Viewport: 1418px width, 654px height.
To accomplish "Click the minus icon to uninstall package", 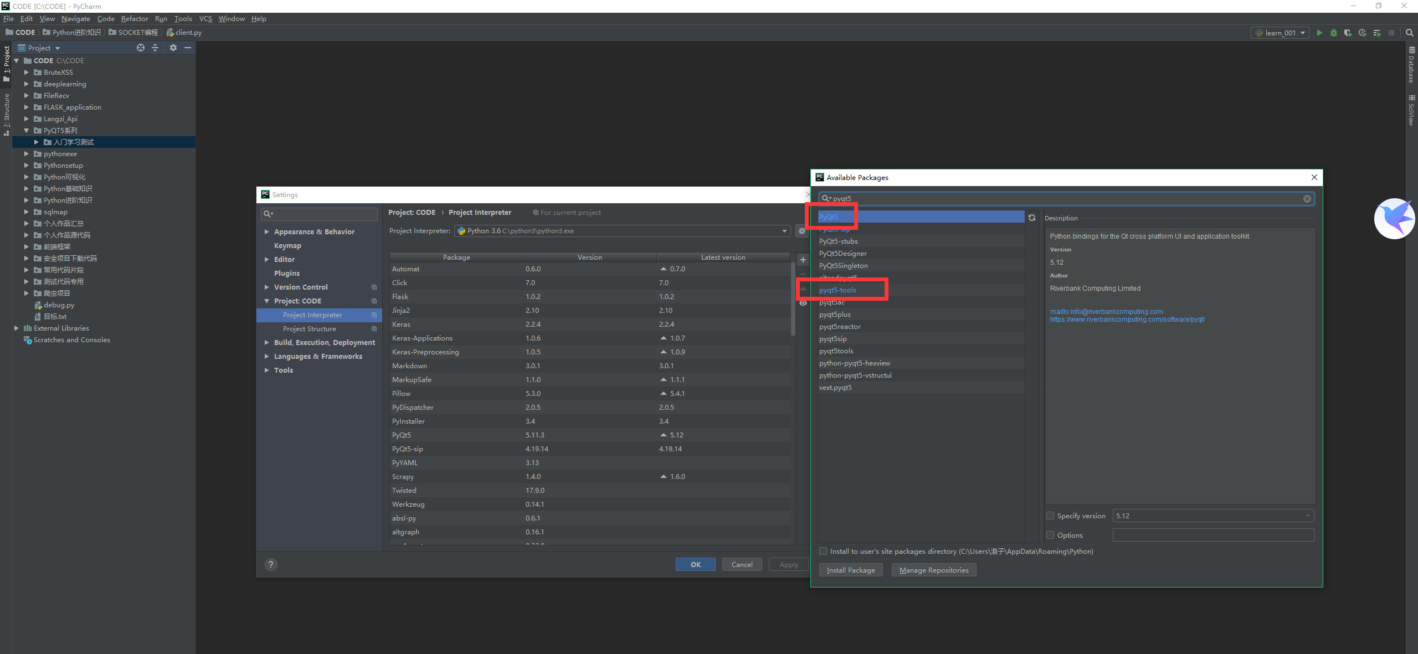I will [803, 274].
